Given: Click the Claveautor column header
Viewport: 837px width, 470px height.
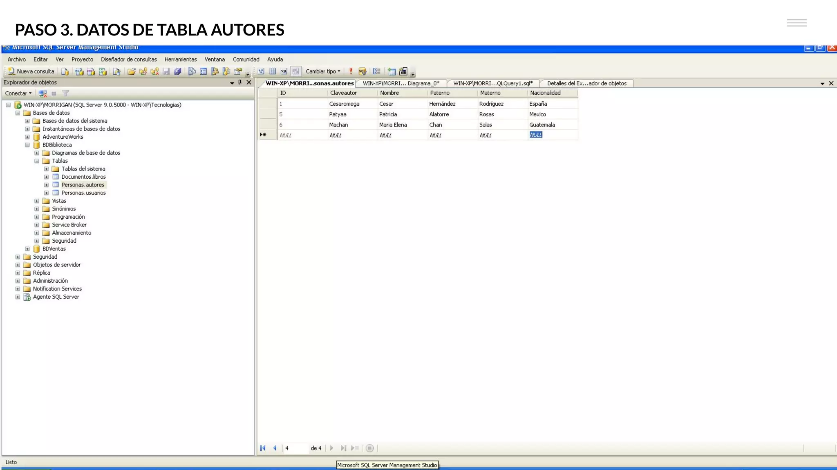Looking at the screenshot, I should tap(353, 93).
